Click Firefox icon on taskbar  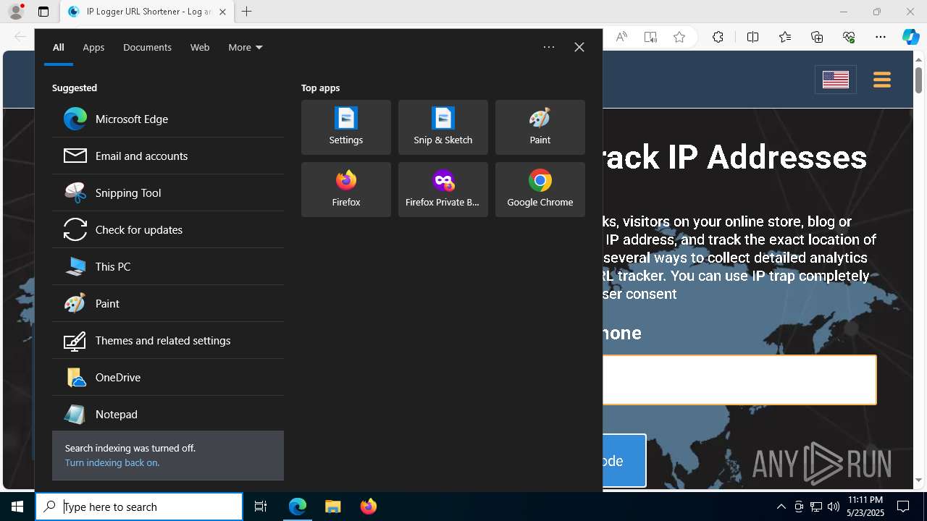(x=368, y=507)
